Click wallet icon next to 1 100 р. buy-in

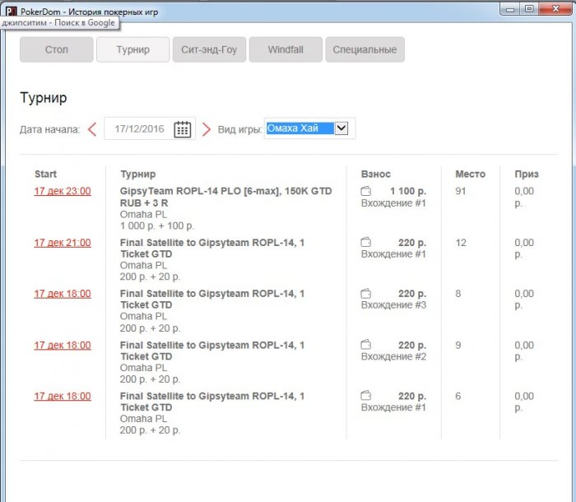[366, 192]
